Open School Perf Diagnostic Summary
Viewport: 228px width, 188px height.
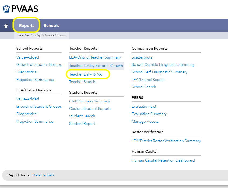click(x=160, y=72)
